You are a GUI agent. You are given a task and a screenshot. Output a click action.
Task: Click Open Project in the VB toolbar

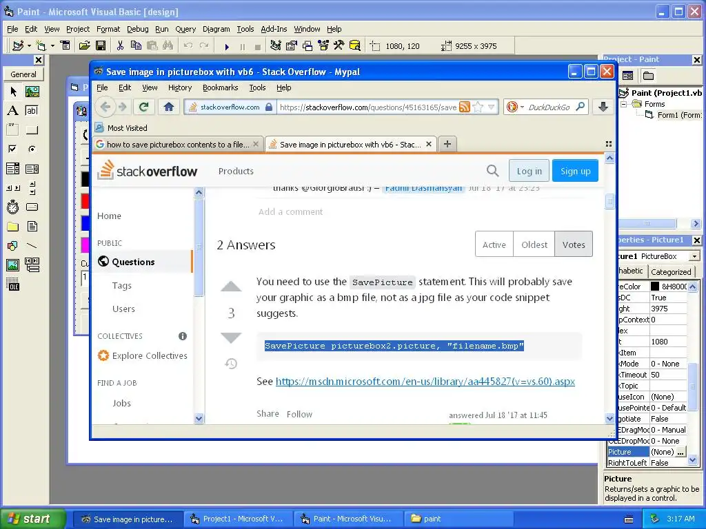click(x=84, y=45)
